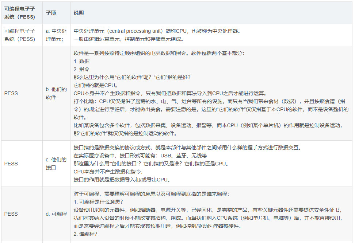Click the question "1. 可编程是什么意思？"
355x243 pixels.
98,202
